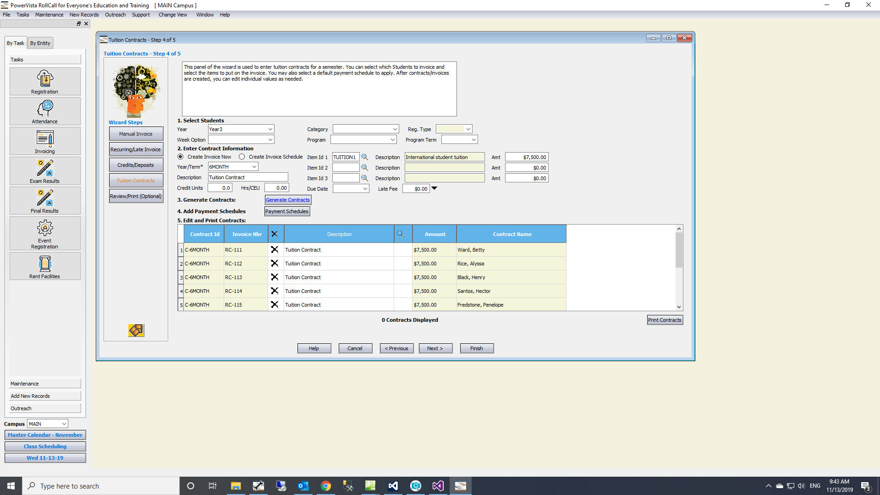The height and width of the screenshot is (495, 880).
Task: Switch to the By Entity tab
Action: (40, 43)
